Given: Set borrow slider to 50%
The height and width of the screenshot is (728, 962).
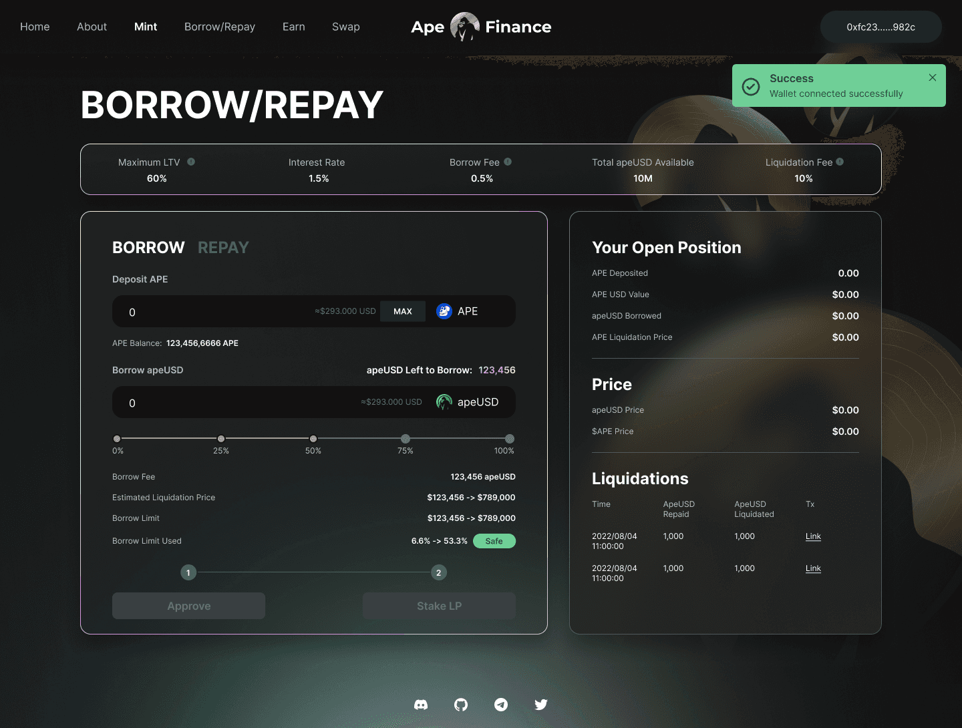Looking at the screenshot, I should point(313,439).
